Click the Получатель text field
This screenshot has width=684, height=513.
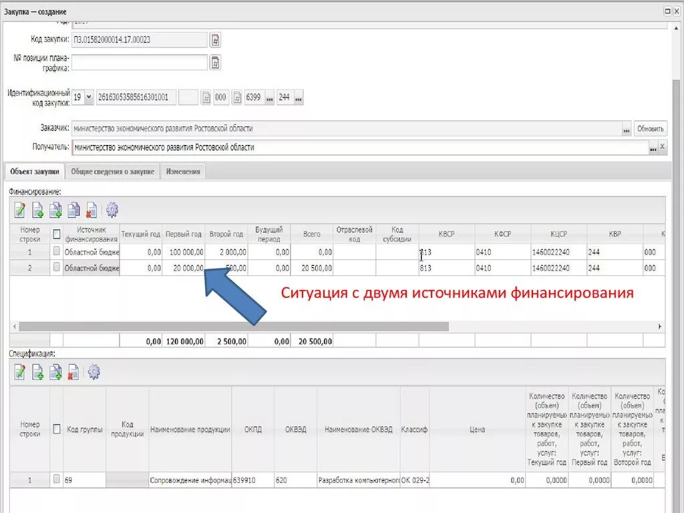[360, 148]
